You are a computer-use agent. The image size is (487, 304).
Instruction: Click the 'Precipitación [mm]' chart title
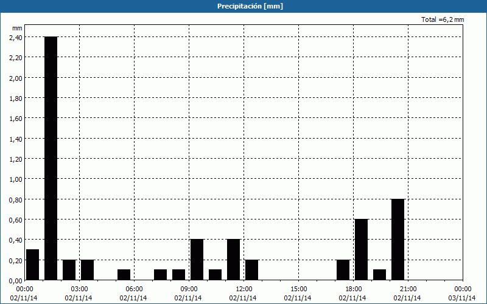pyautogui.click(x=250, y=6)
